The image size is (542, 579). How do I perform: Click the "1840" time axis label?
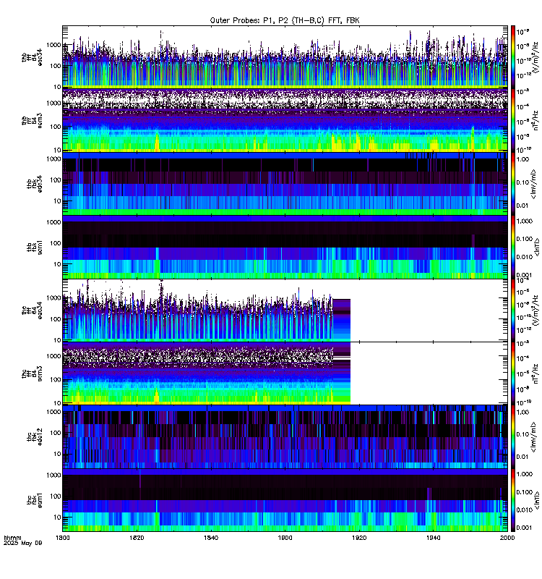click(x=211, y=538)
